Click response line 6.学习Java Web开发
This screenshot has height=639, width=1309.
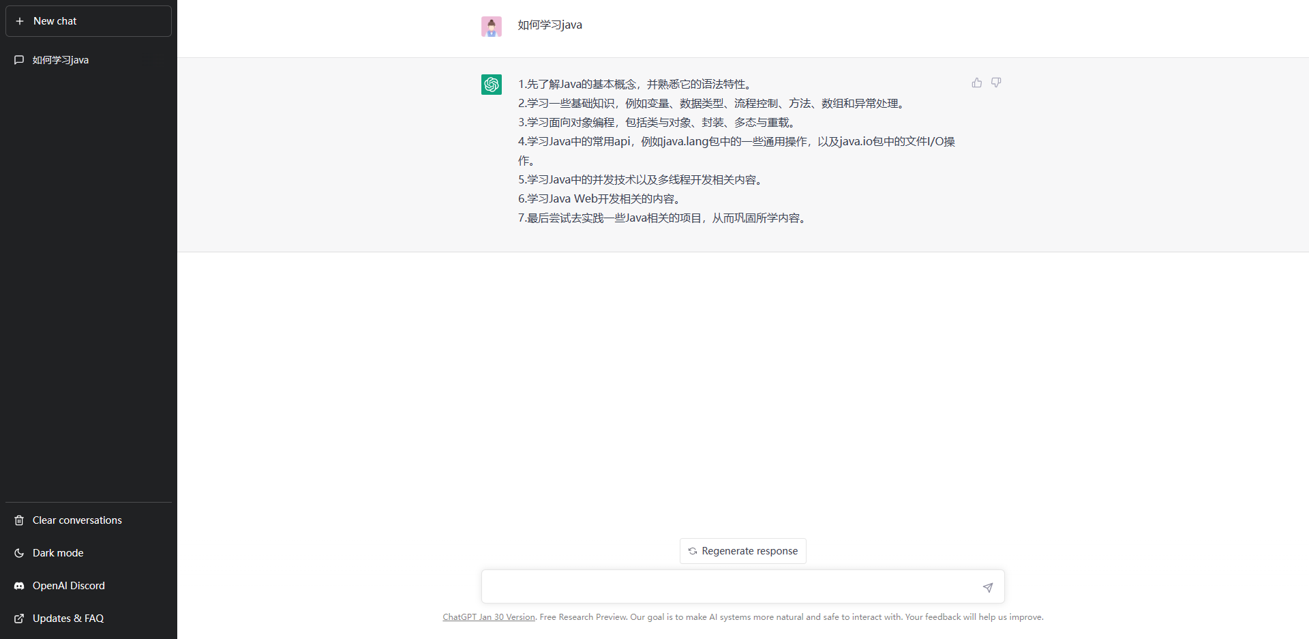coord(601,199)
